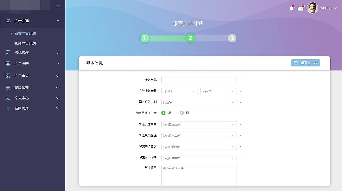Click the 广告报表 sidebar icon

click(x=8, y=64)
